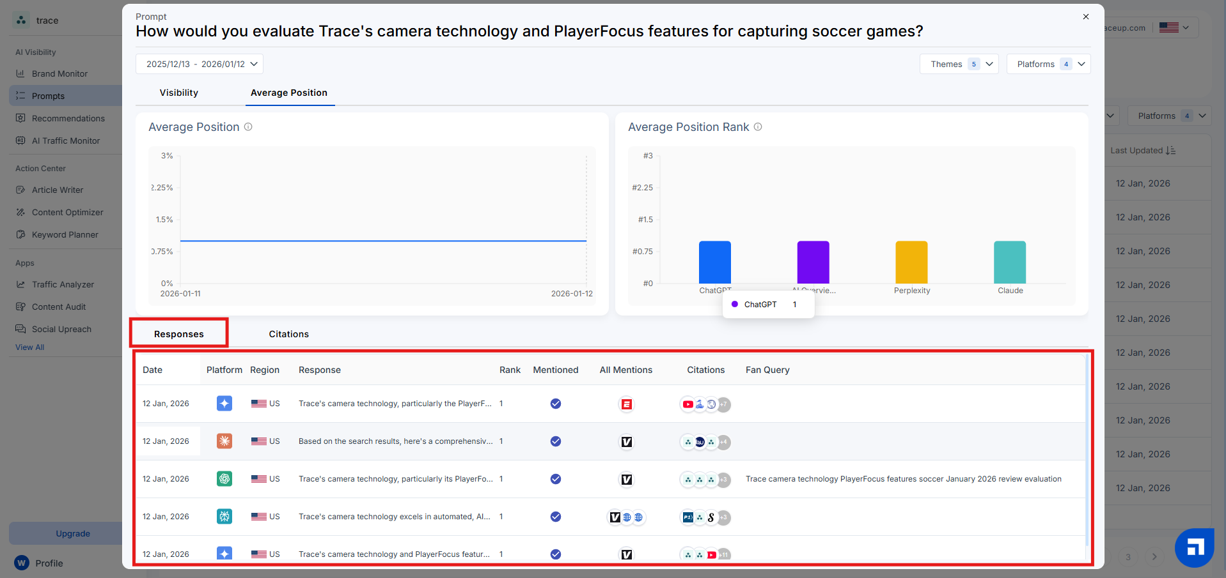Expand the Themes dropdown in the modal

tap(959, 64)
